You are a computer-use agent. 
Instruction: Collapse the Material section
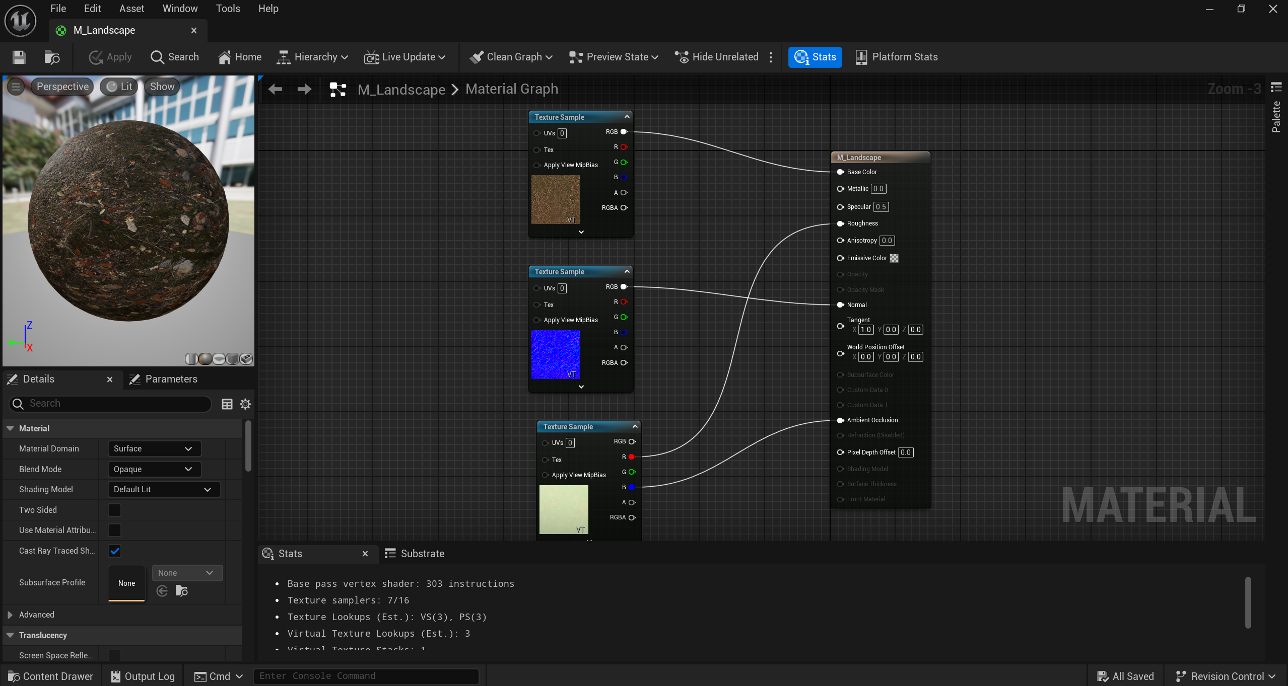point(10,428)
